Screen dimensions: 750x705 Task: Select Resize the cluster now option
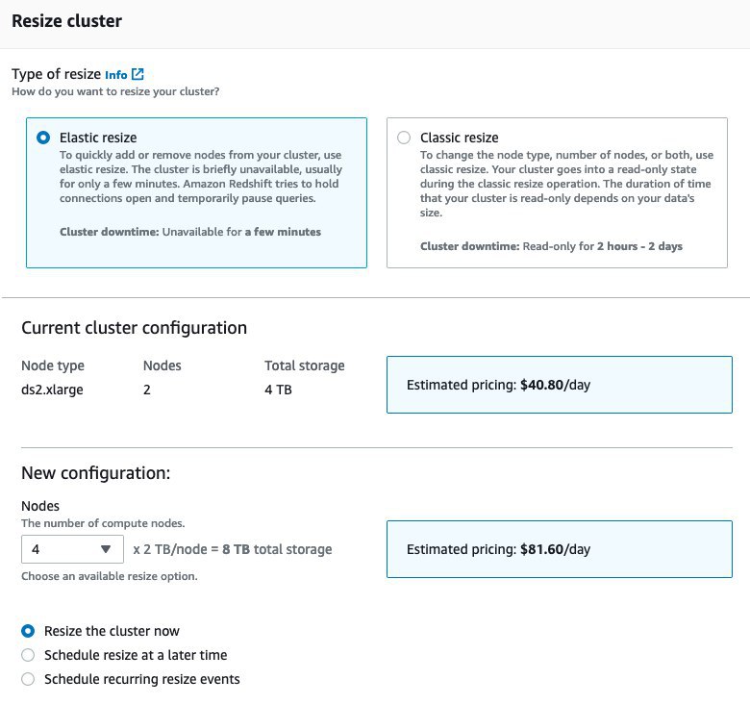[28, 631]
